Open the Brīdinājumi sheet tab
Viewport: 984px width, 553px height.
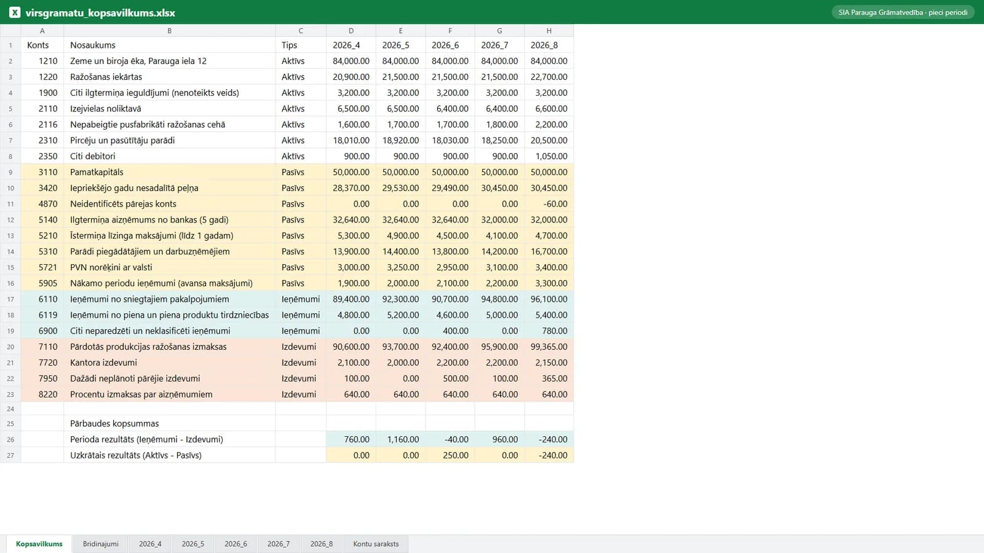pos(101,544)
